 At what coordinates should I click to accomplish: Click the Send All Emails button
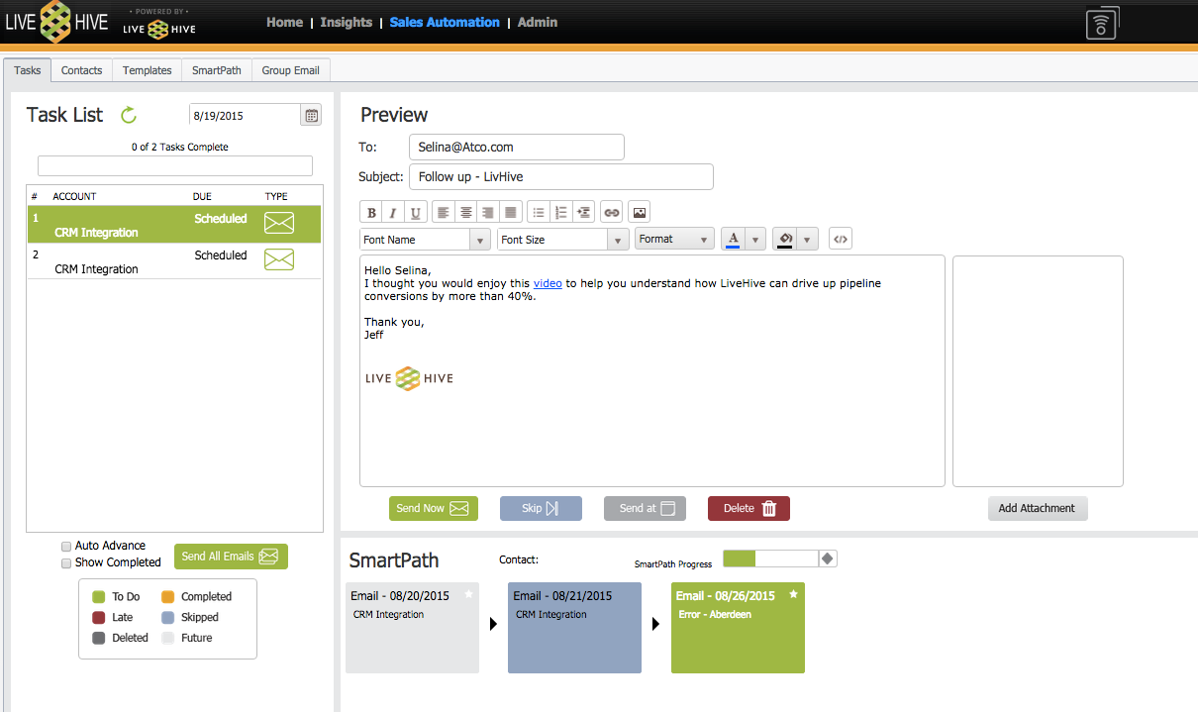[x=231, y=556]
